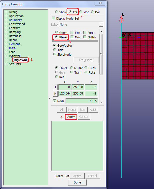Screen dimensions: 154x189
Task: Click the H head point button
Action: (x=55, y=93)
